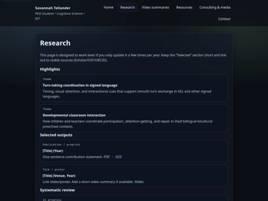Click the 'One-sentence contribution statement.' text
The image size is (268, 201).
72,157
